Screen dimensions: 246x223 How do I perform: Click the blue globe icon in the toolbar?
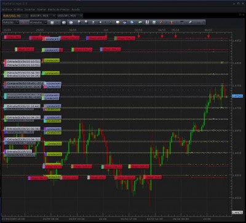pyautogui.click(x=132, y=22)
